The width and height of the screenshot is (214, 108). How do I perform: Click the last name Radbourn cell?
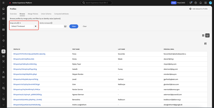click(121, 100)
